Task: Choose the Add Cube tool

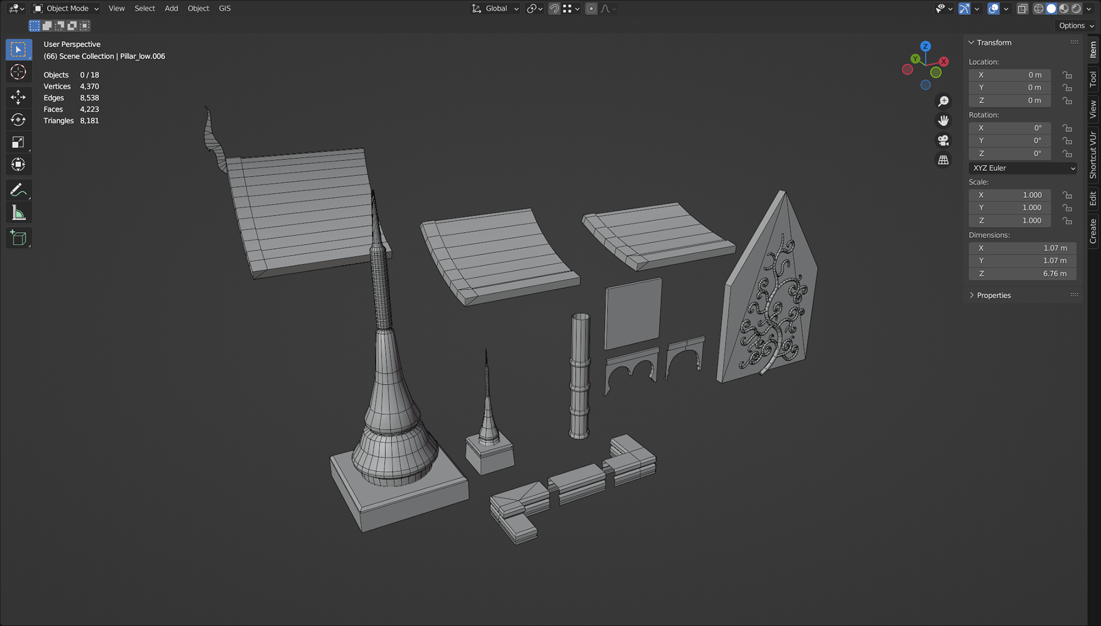Action: tap(18, 238)
